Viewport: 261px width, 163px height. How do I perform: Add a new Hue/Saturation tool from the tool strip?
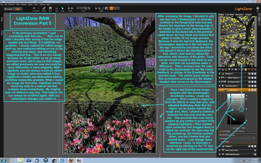(x=233, y=70)
